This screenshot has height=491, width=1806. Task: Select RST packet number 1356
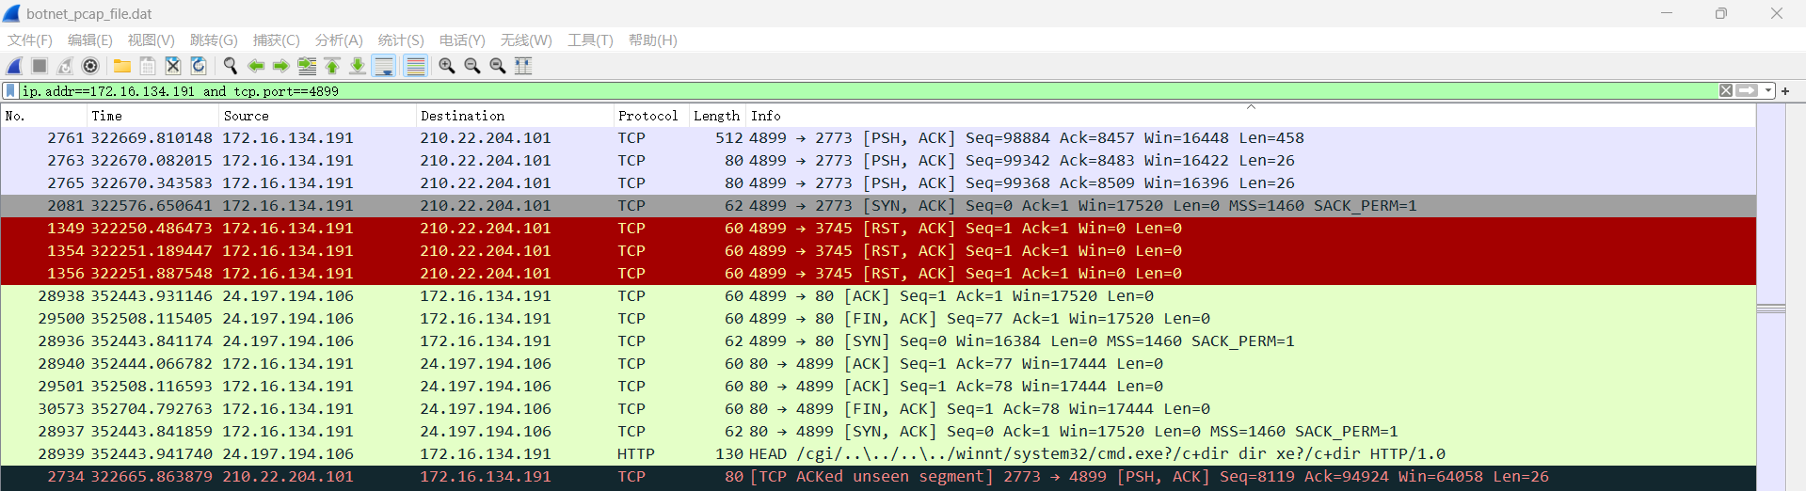878,274
